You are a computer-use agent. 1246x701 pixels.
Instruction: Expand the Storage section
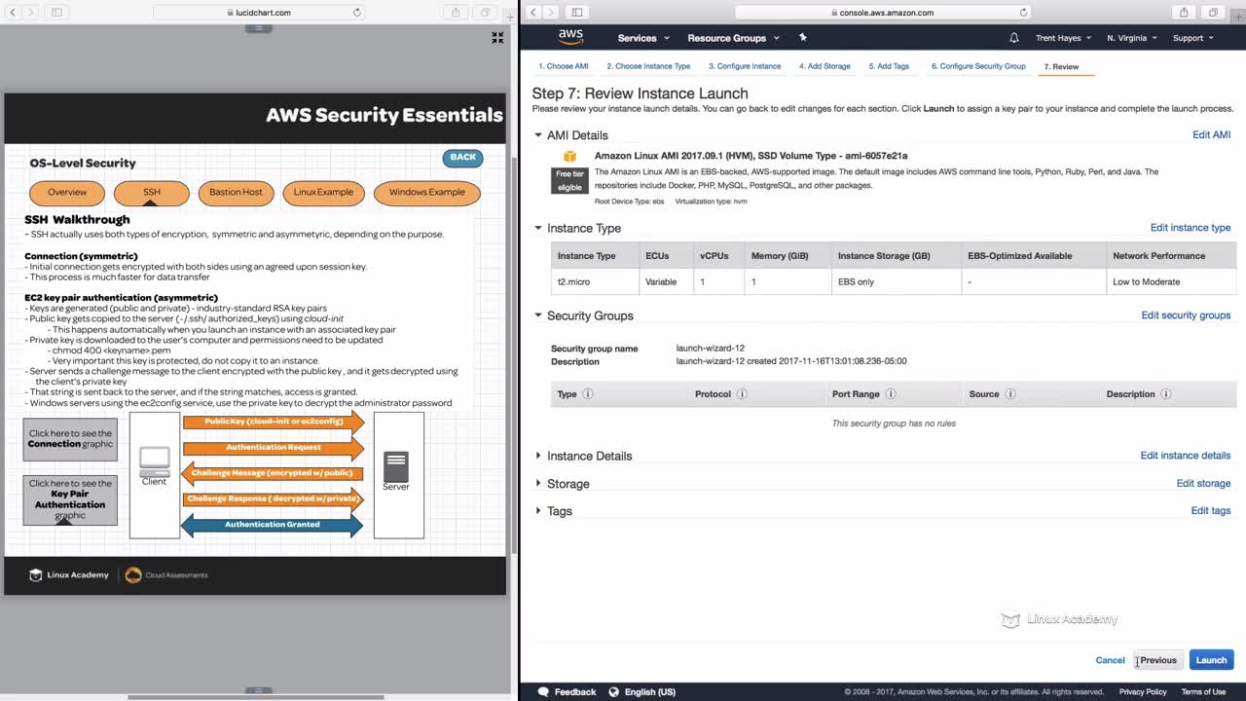pyautogui.click(x=538, y=484)
